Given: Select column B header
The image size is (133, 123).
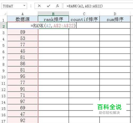Looking at the screenshot, I should (53, 14).
